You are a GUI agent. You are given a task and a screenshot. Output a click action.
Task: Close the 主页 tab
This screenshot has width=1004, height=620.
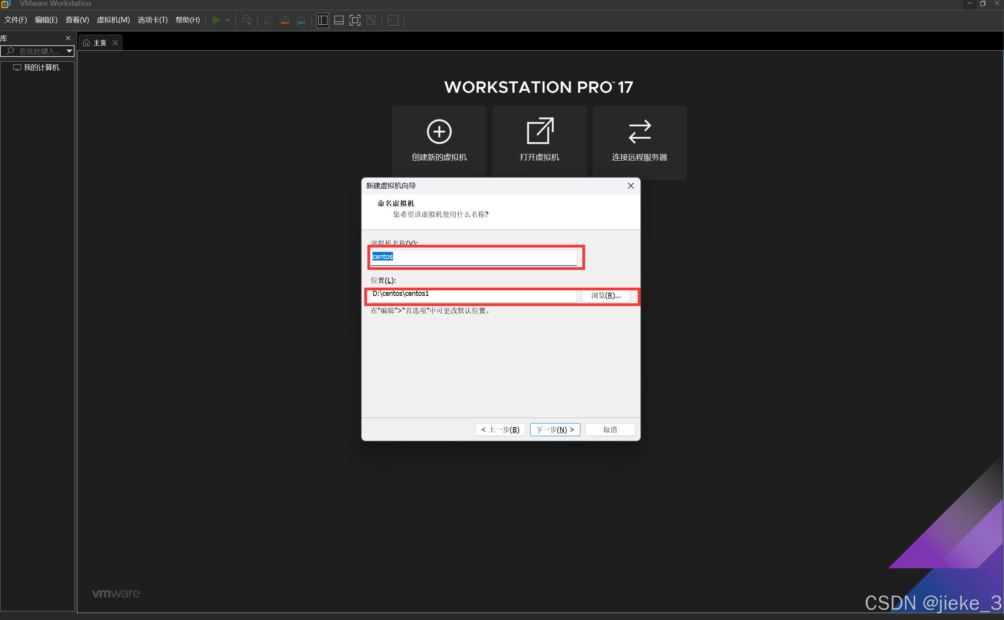pyautogui.click(x=116, y=43)
